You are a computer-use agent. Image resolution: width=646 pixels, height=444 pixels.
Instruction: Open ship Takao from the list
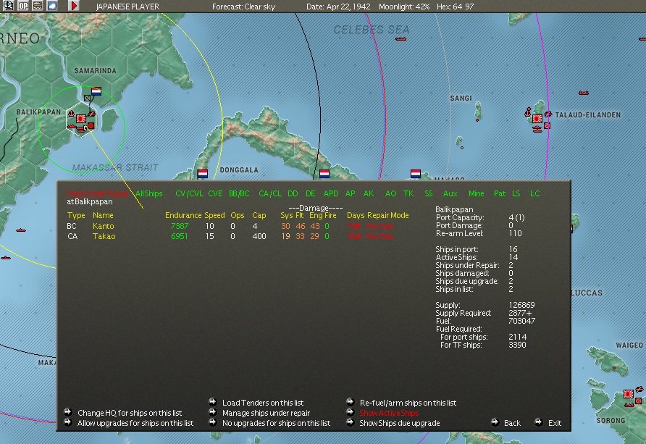coord(104,236)
